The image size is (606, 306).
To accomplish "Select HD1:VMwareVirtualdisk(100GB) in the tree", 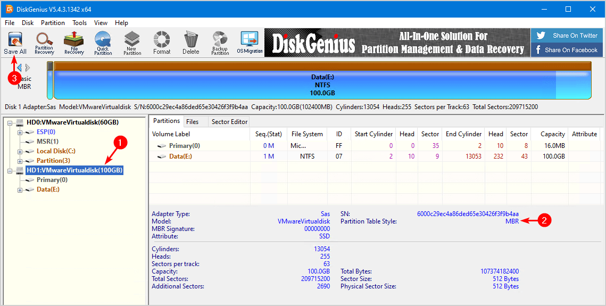I will [74, 170].
